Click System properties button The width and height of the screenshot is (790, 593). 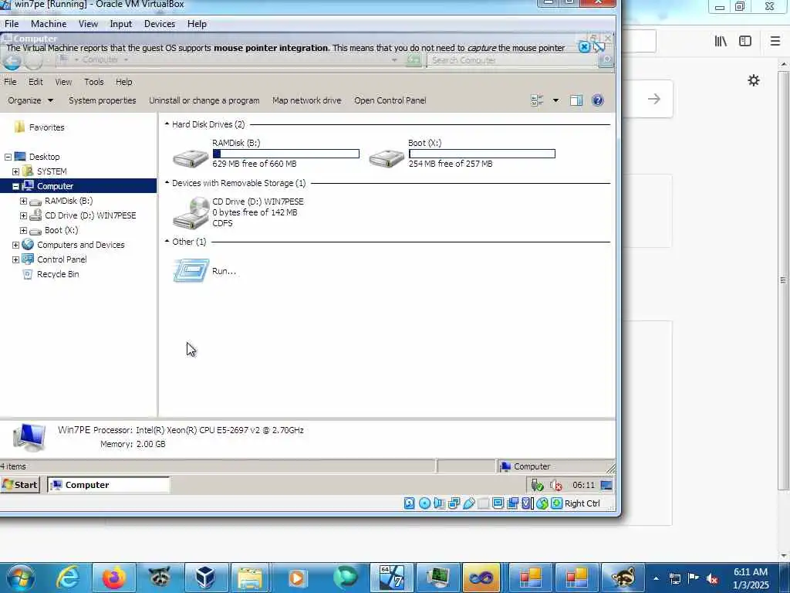coord(103,100)
